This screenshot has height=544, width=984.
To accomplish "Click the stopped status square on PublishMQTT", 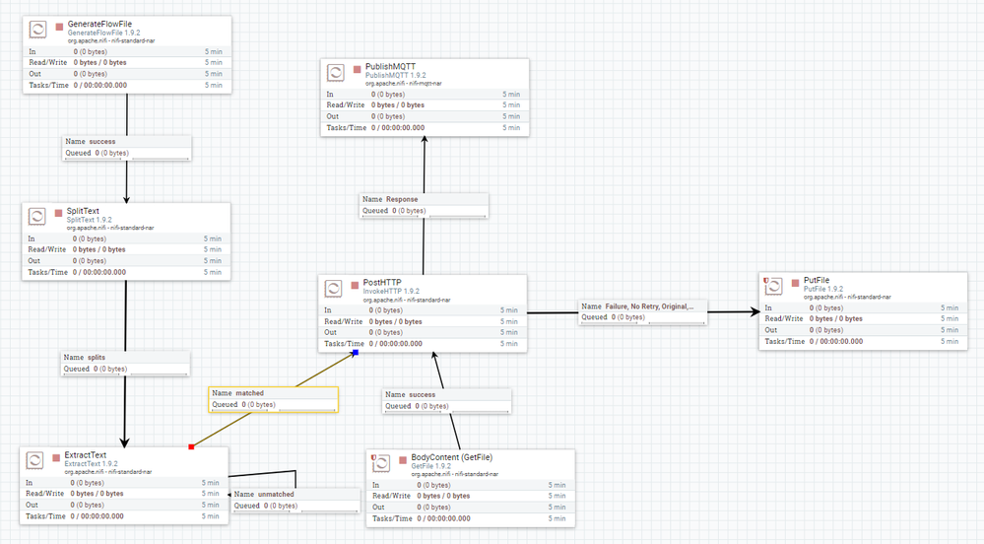I will click(358, 70).
